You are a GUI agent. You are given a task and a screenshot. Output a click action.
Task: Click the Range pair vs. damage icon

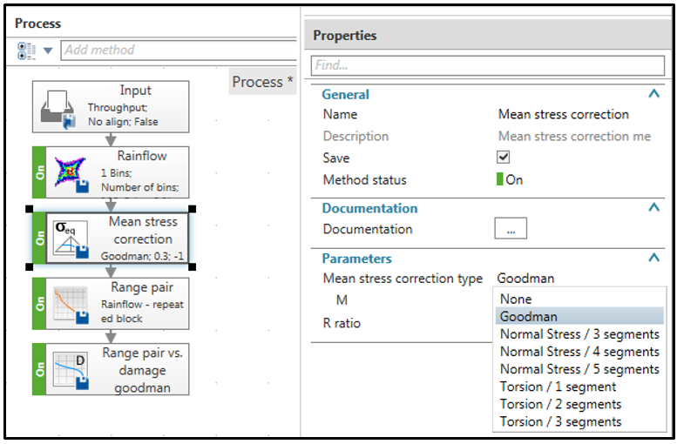pos(68,368)
